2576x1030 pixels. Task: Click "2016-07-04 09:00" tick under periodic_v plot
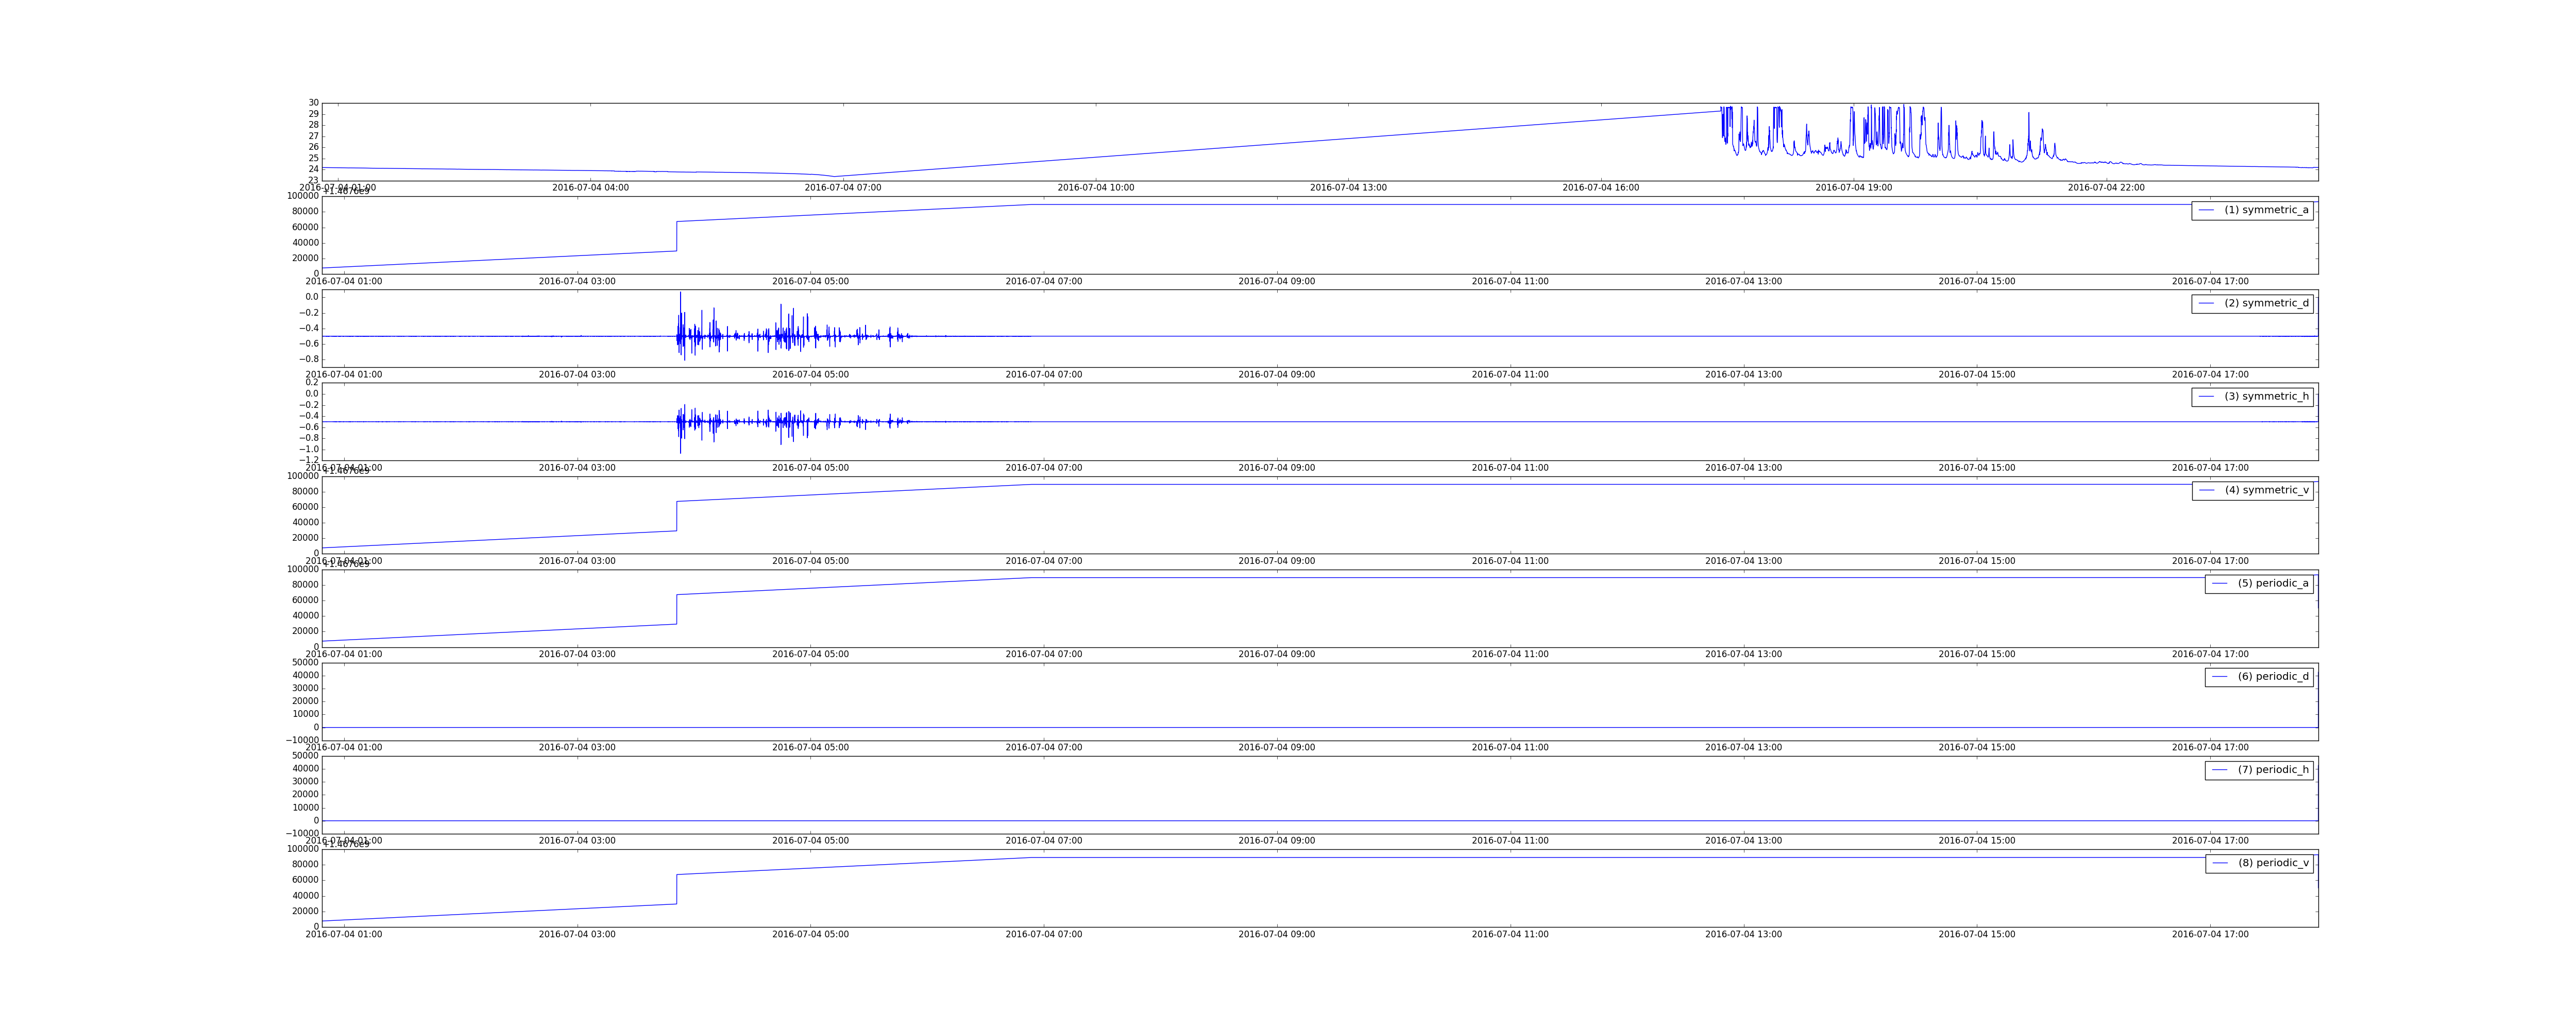click(1276, 935)
